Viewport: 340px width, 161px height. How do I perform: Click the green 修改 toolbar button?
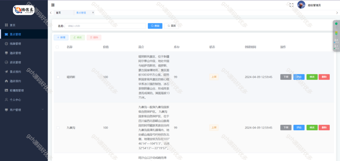click(78, 37)
